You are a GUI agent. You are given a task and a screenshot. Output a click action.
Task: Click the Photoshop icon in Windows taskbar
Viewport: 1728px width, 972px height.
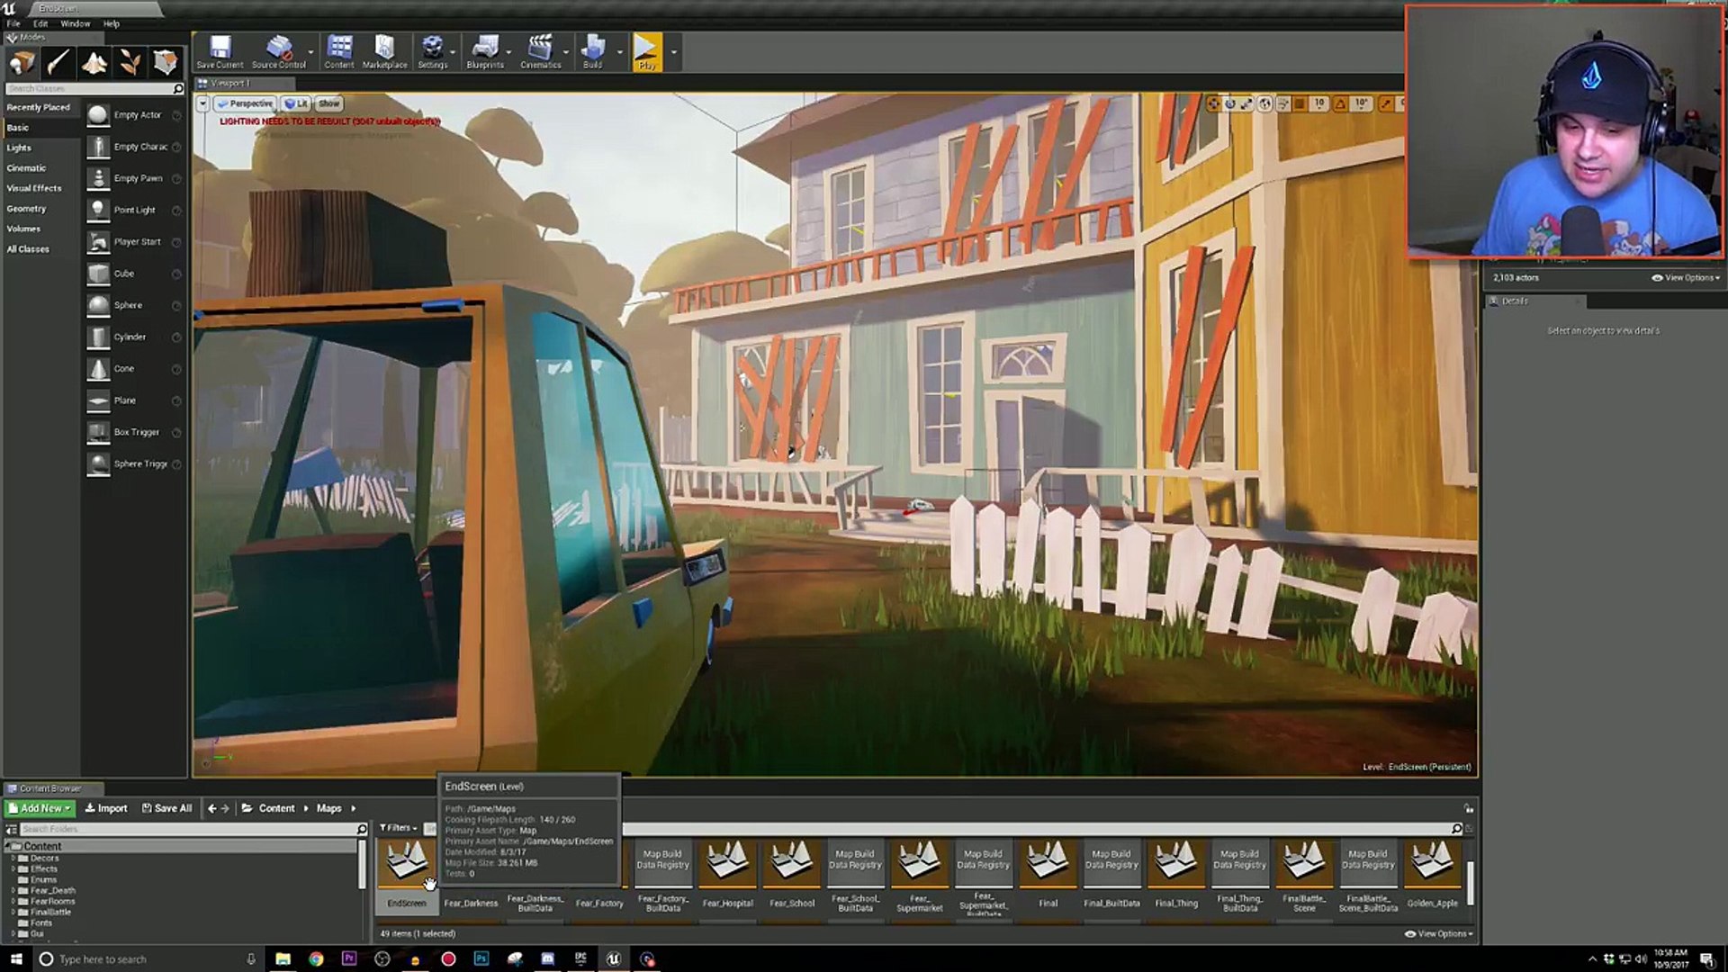(x=481, y=958)
